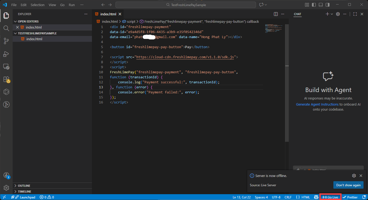Click the split editor right icon

tap(276, 14)
